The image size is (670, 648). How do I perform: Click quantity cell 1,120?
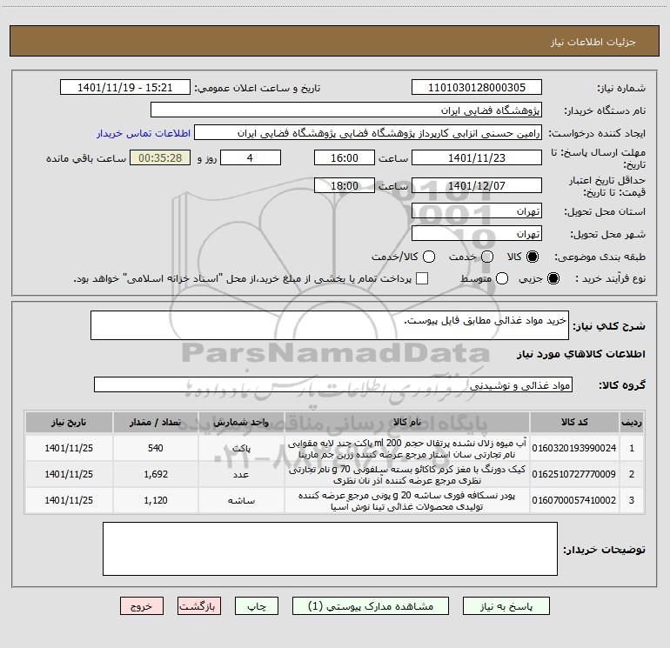156,500
